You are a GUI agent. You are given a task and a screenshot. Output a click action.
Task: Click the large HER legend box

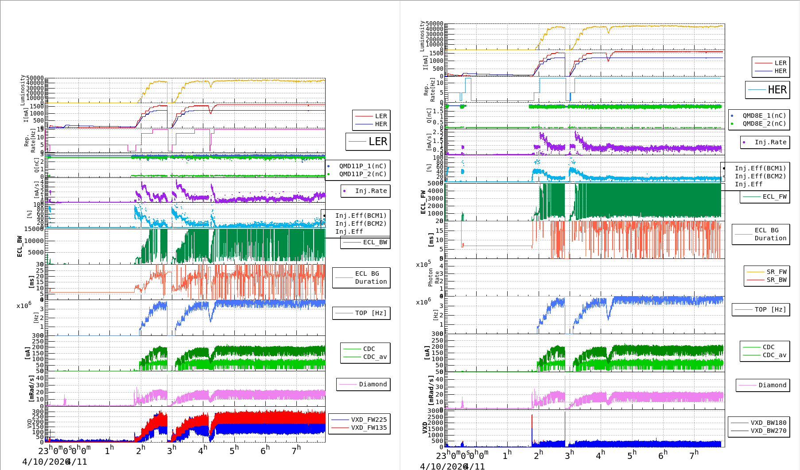click(767, 90)
